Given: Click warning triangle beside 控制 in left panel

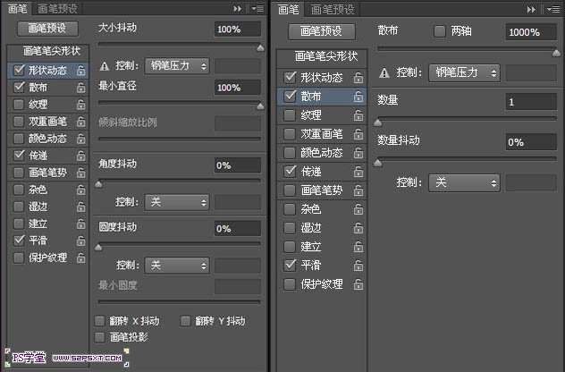Looking at the screenshot, I should point(105,66).
